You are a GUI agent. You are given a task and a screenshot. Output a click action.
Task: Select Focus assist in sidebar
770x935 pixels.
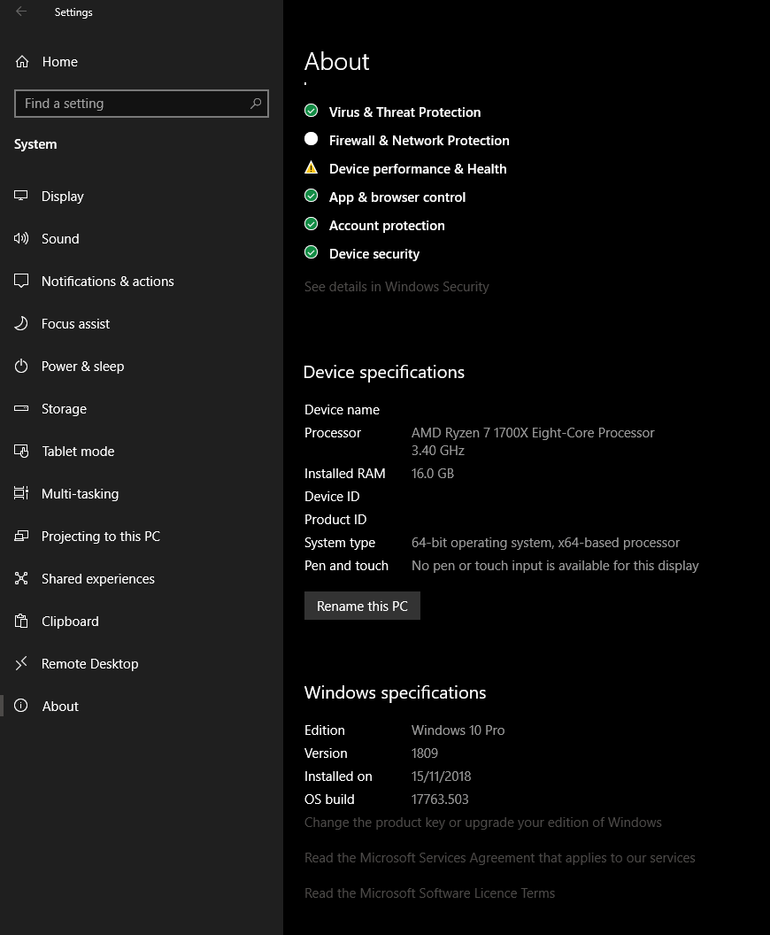coord(142,324)
